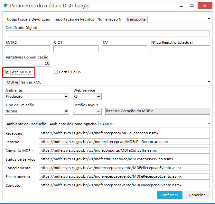Screen dimensions: 215x204
Task: Open Ambiente de Homologação tab
Action: click(x=73, y=124)
